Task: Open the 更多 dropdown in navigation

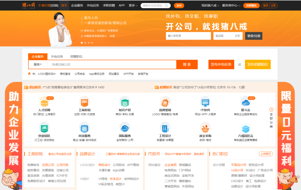Action: coord(133,6)
